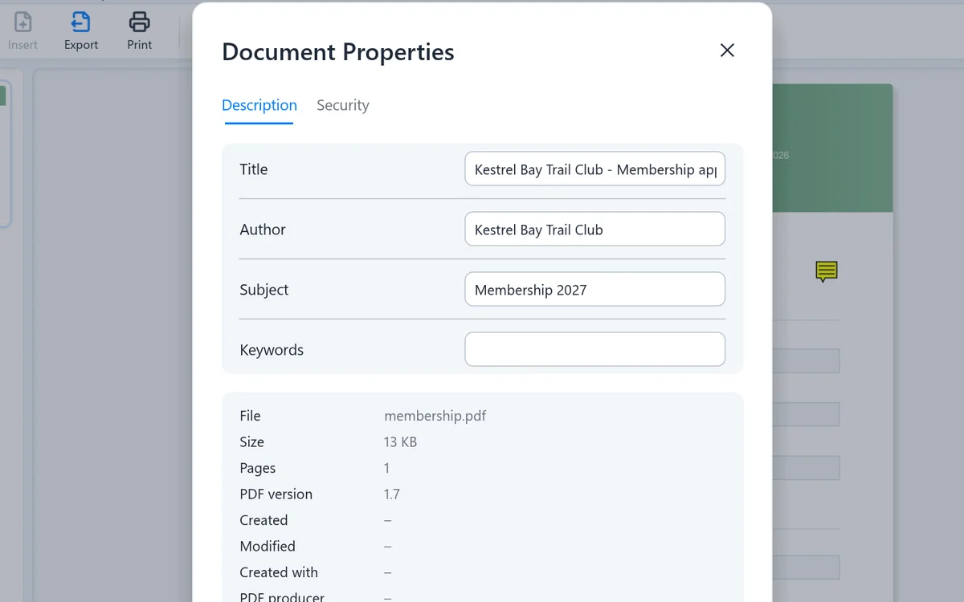This screenshot has height=602, width=964.
Task: Edit the Title field
Action: [x=595, y=169]
